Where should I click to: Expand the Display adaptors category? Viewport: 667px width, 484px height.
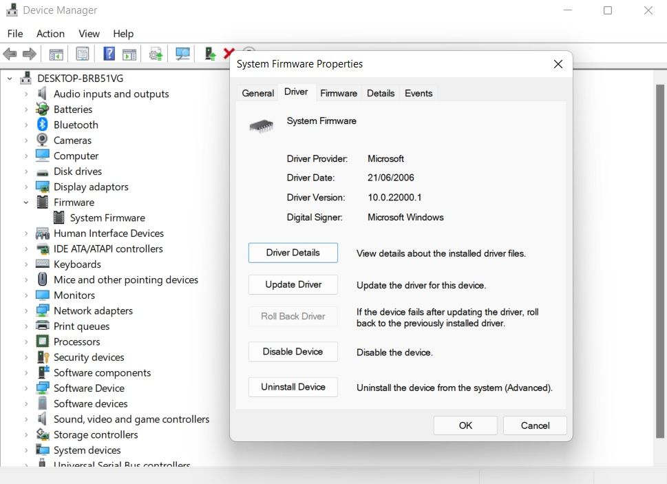(26, 187)
